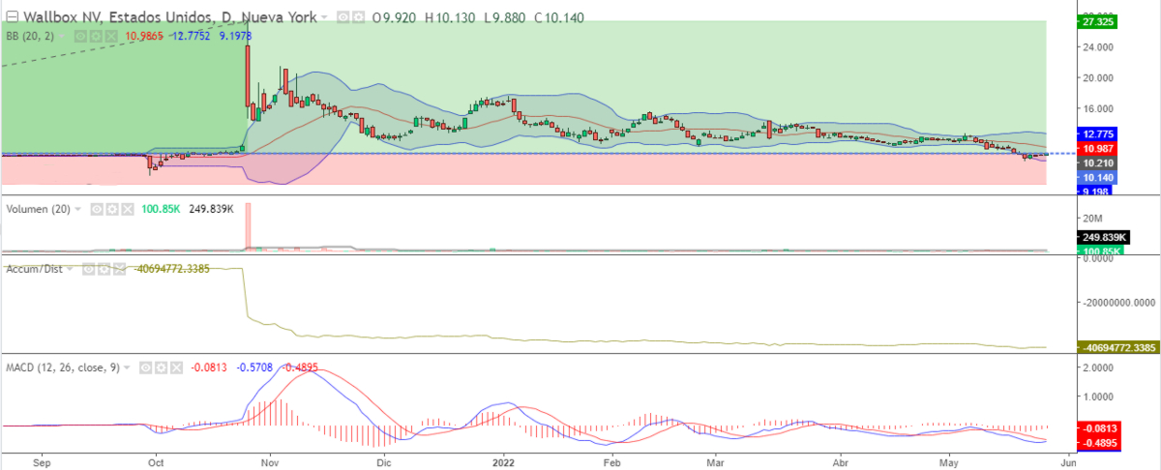This screenshot has height=470, width=1161.
Task: Open Volumen (20) settings gear
Action: (112, 209)
